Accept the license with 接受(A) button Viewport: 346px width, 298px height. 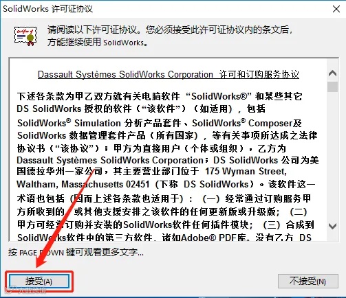point(39,281)
